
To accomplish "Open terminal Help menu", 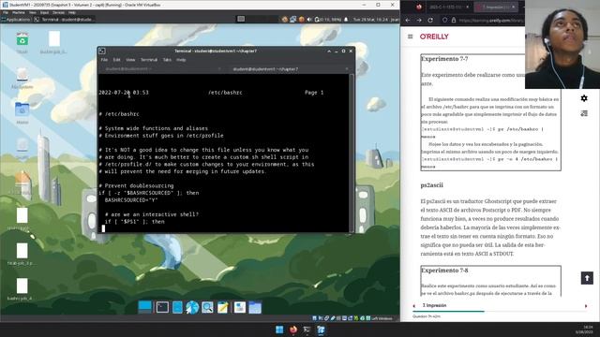I will (181, 60).
